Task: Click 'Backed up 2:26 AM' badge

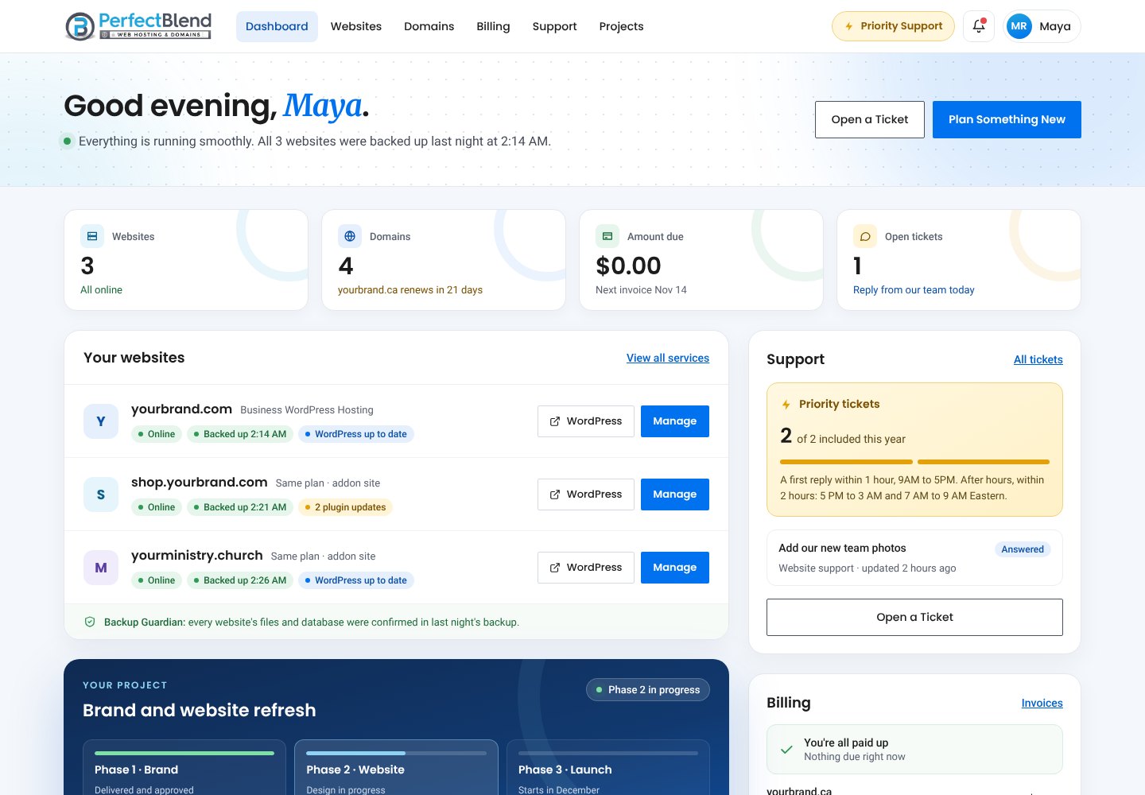Action: pyautogui.click(x=239, y=580)
